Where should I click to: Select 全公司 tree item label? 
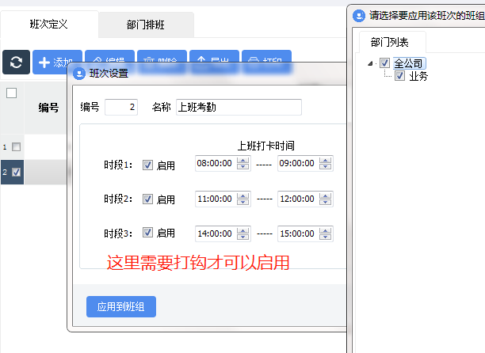coord(409,63)
